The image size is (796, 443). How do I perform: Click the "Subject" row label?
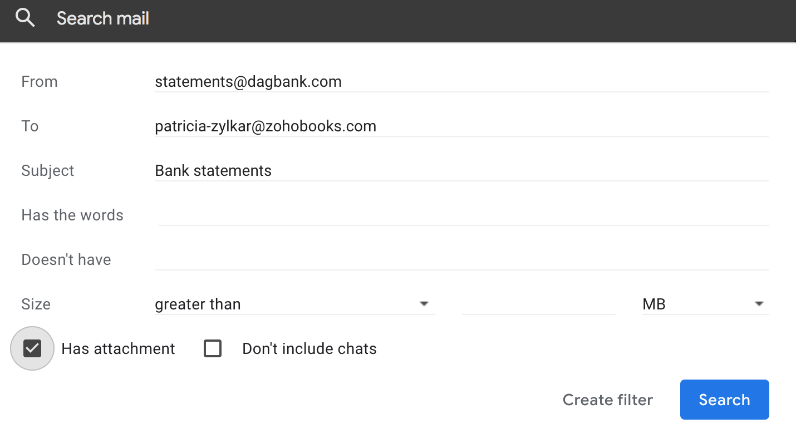point(48,171)
